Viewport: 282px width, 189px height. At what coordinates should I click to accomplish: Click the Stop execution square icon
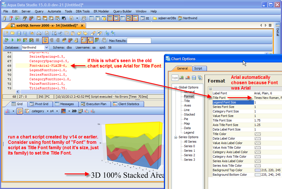(37, 40)
